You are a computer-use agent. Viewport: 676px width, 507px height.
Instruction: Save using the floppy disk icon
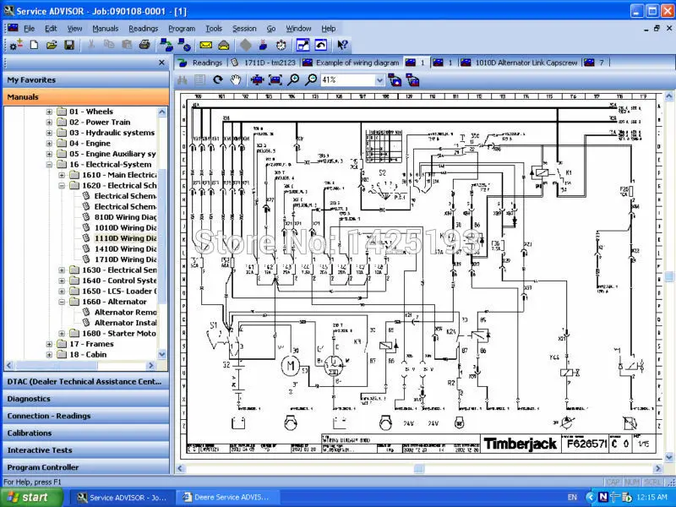tap(69, 45)
